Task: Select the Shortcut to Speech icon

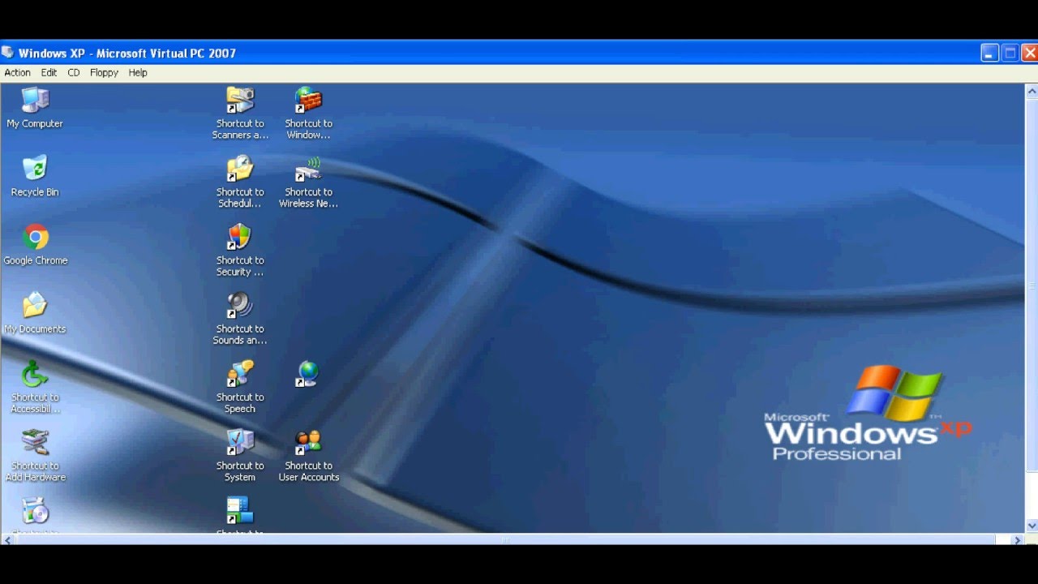Action: click(x=240, y=387)
